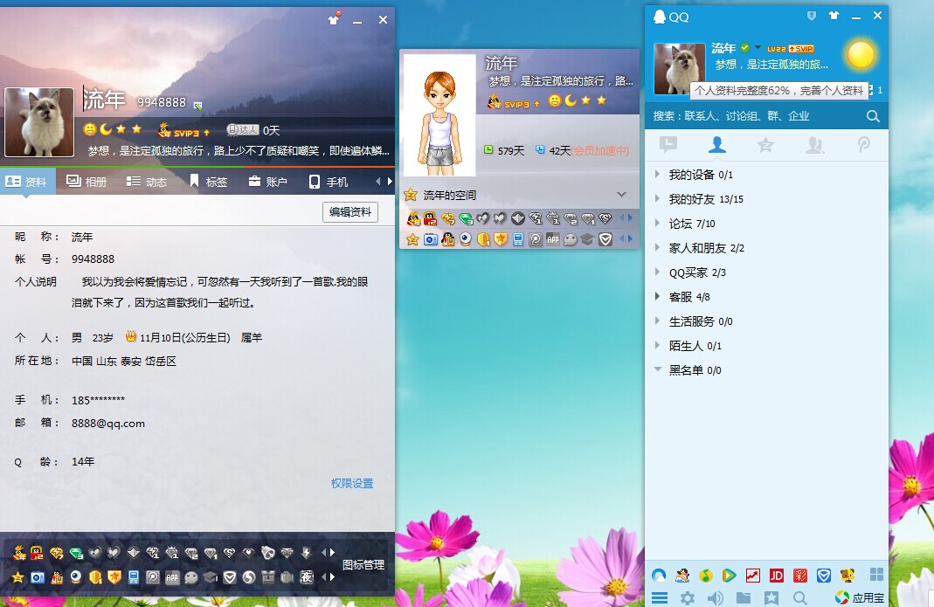Click the 夜 icon in profile icon bar
The height and width of the screenshot is (607, 934).
pyautogui.click(x=306, y=576)
